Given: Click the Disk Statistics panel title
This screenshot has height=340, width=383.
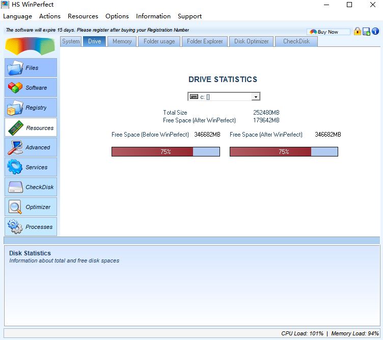Looking at the screenshot, I should (x=30, y=253).
